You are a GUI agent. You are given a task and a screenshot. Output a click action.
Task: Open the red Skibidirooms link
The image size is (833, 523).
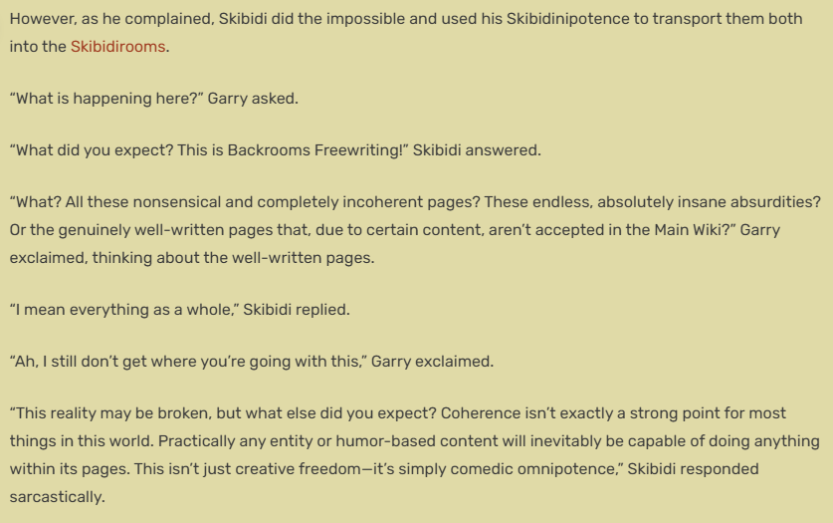(x=118, y=47)
